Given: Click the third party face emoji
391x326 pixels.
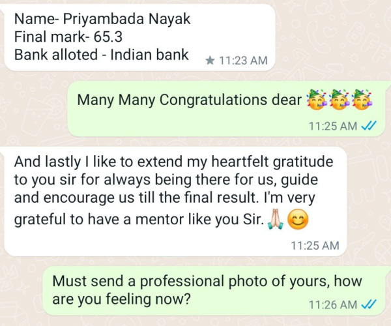Looking at the screenshot, I should point(363,99).
